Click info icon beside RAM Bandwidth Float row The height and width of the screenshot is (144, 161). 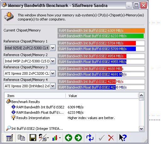pyautogui.click(x=14, y=112)
